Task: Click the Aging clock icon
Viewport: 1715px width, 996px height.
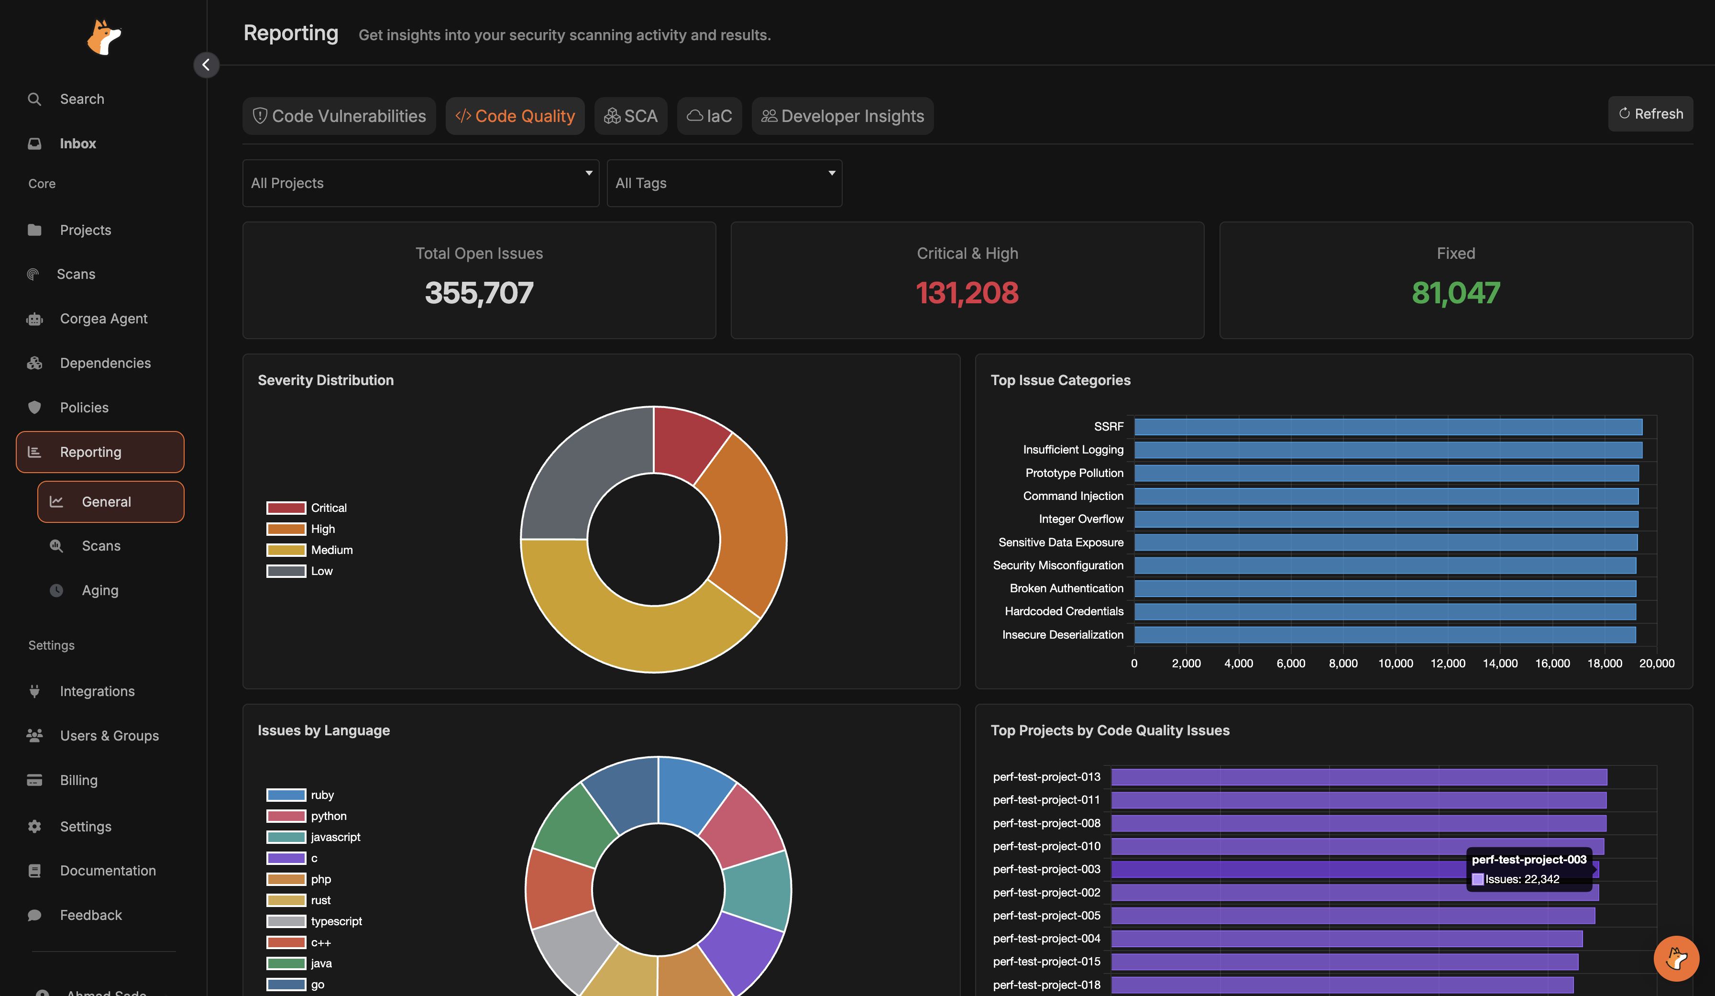Action: (x=56, y=590)
